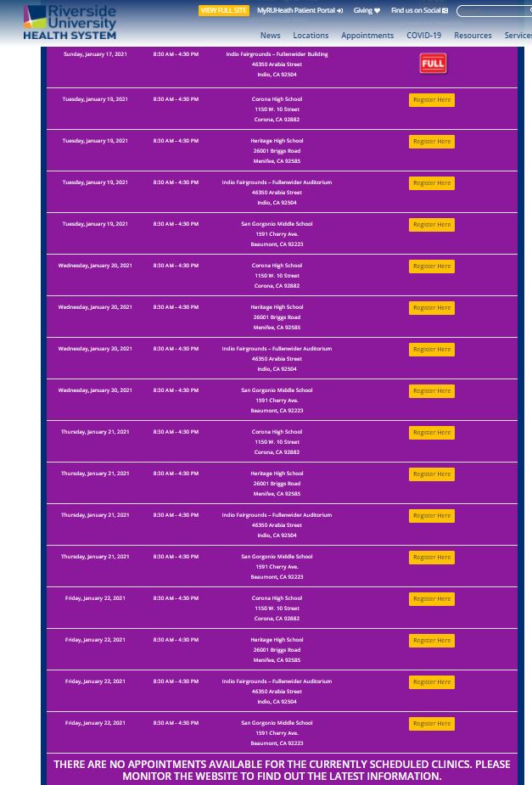Click the Riverside University Health System logo
The height and width of the screenshot is (785, 532).
[x=70, y=21]
